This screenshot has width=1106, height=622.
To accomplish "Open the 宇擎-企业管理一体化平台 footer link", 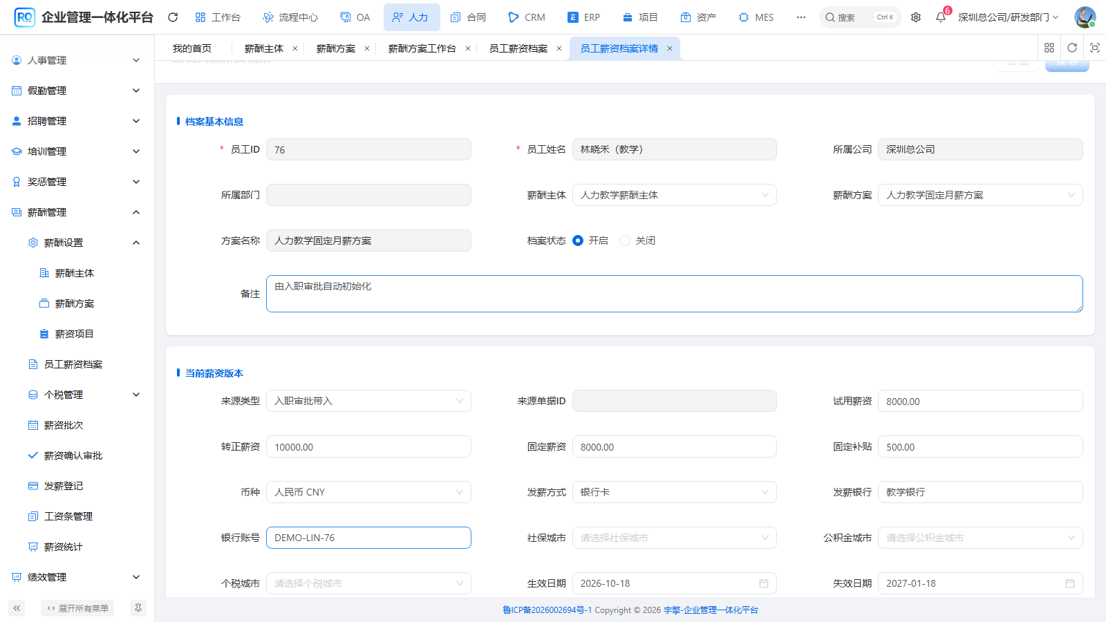I will [x=711, y=610].
